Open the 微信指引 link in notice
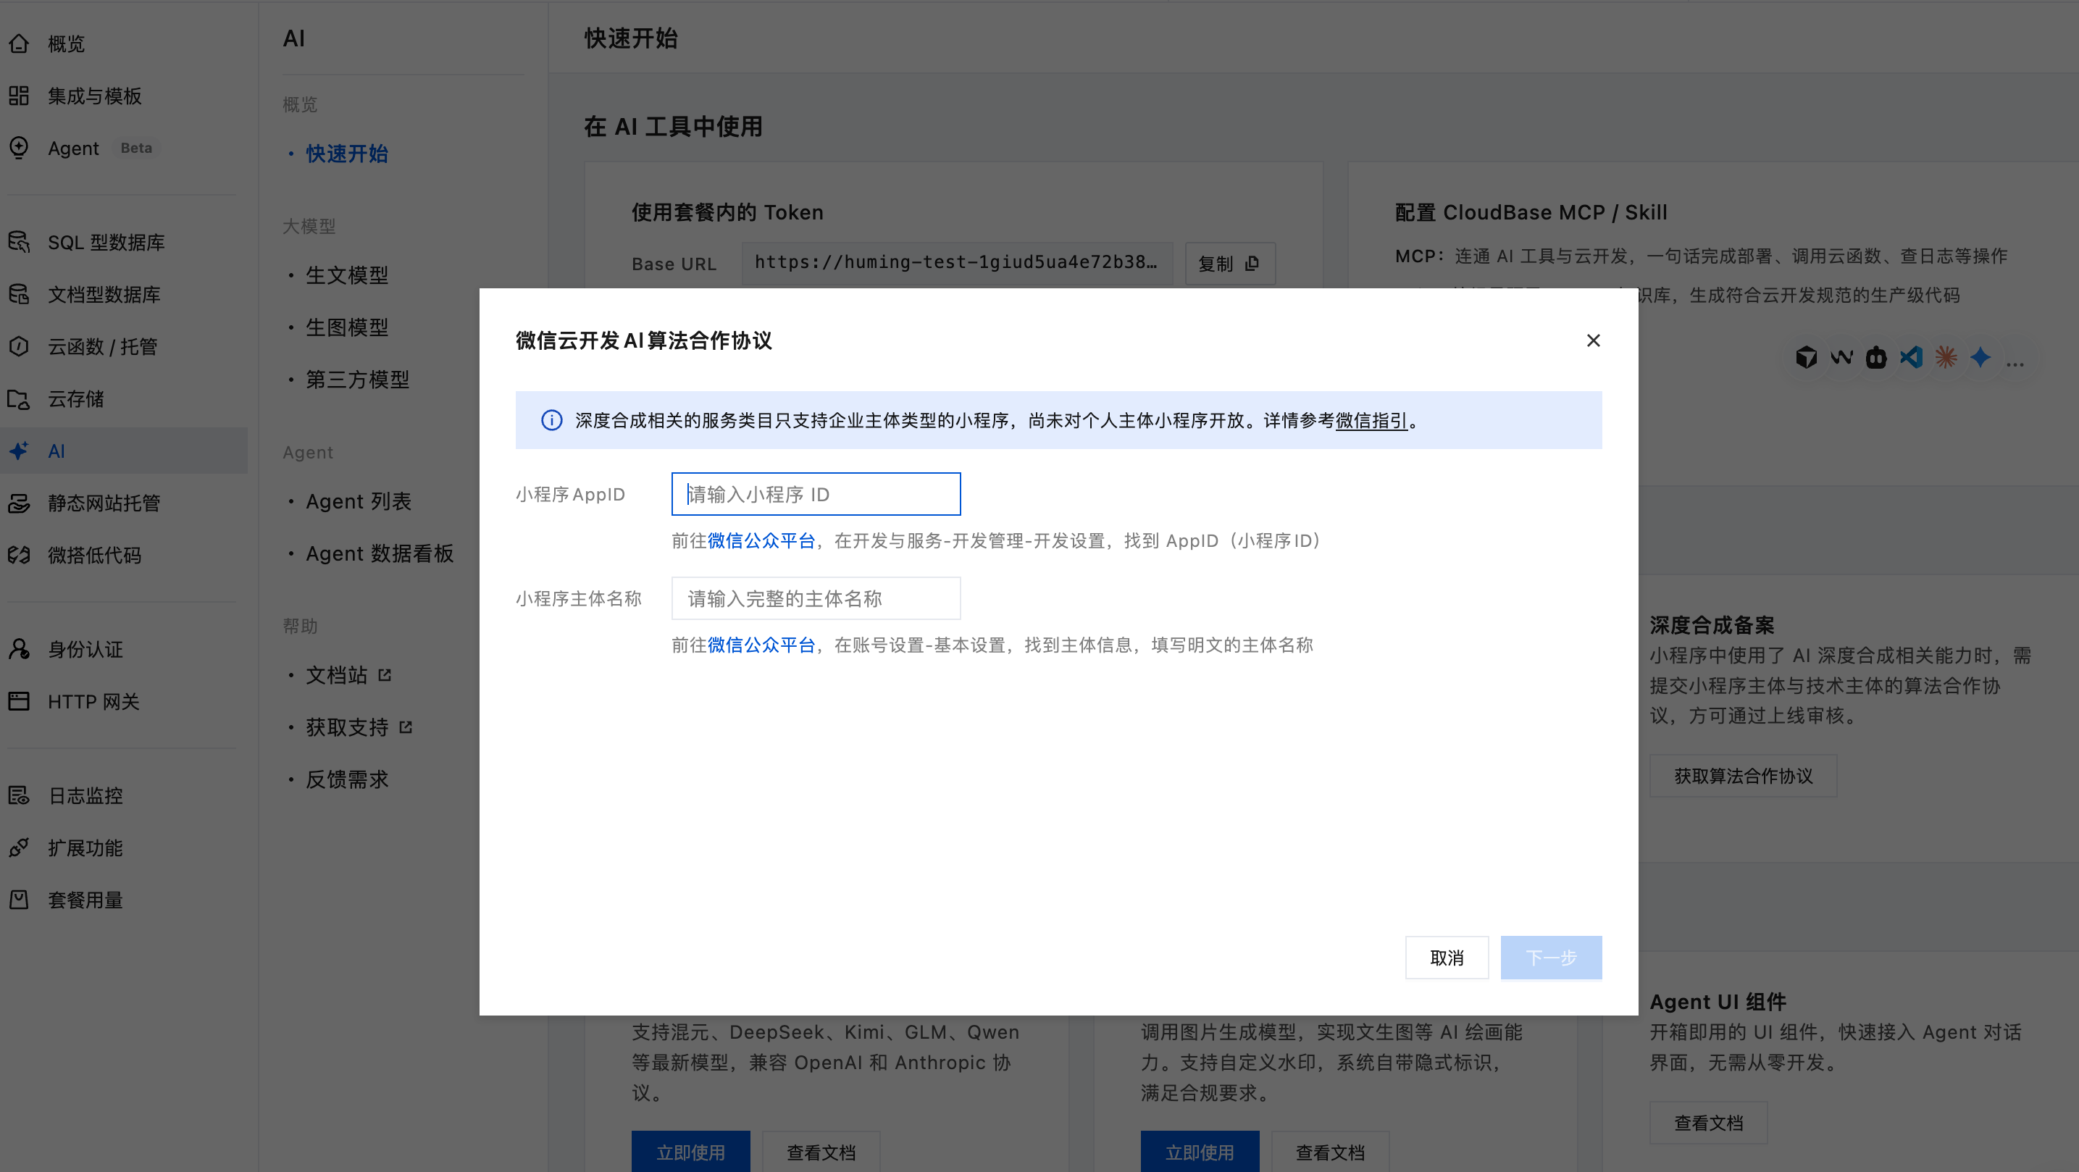The image size is (2079, 1172). pos(1371,421)
